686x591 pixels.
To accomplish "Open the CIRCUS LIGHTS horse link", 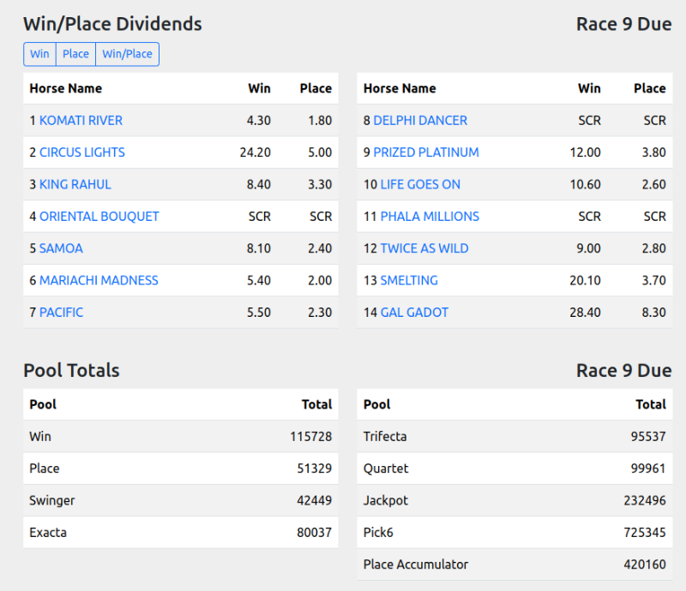I will click(x=82, y=152).
